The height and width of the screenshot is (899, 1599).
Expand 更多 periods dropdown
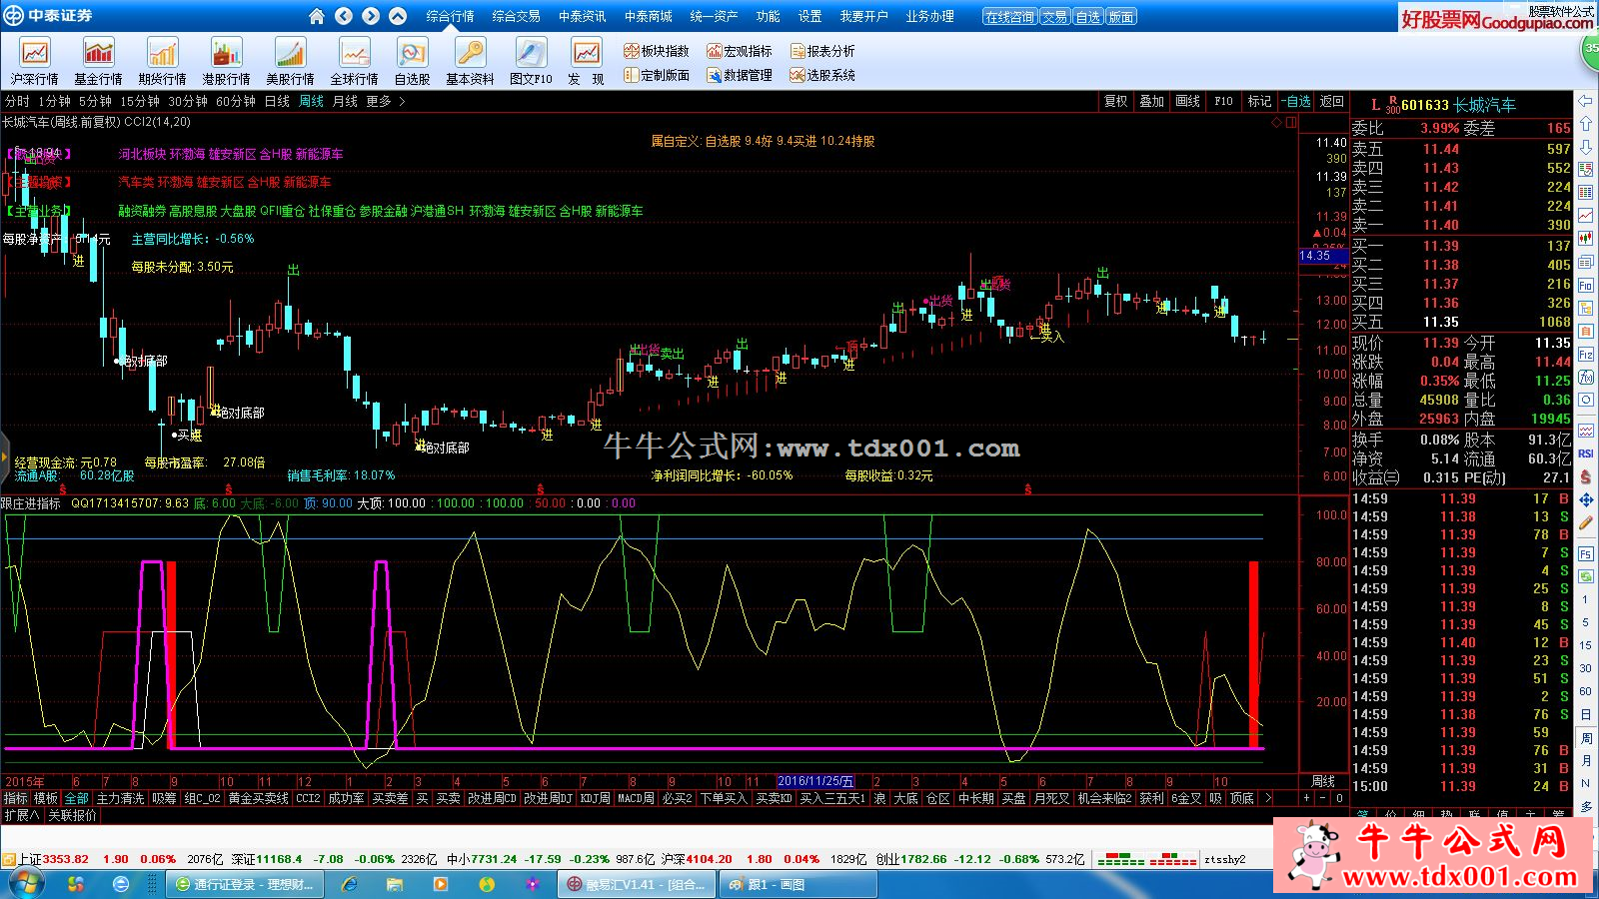tap(385, 101)
